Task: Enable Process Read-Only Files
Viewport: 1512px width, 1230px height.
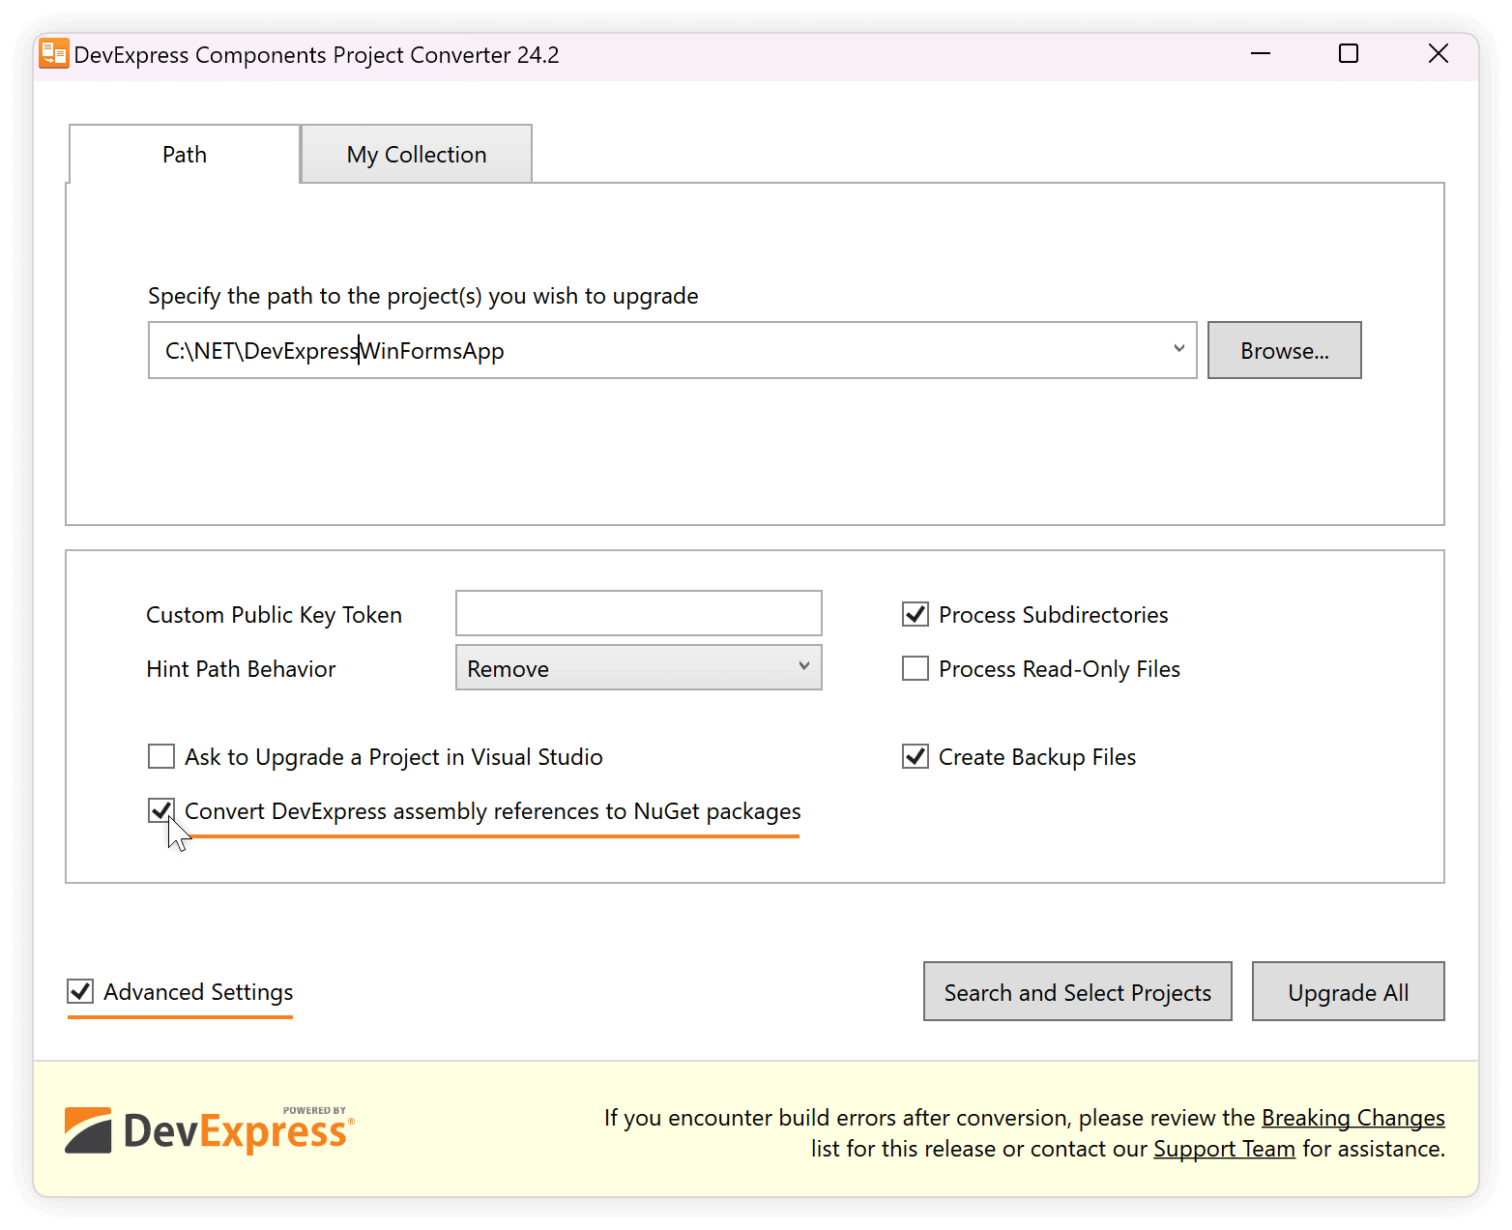Action: (x=915, y=667)
